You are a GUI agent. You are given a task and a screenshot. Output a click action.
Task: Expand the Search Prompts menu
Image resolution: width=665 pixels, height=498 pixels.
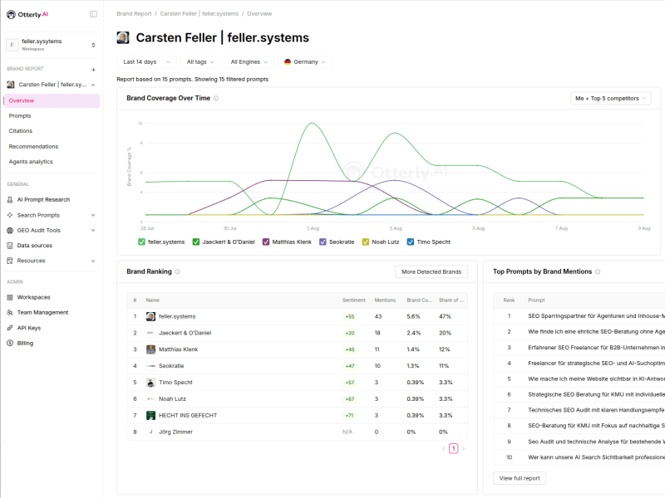pyautogui.click(x=93, y=215)
